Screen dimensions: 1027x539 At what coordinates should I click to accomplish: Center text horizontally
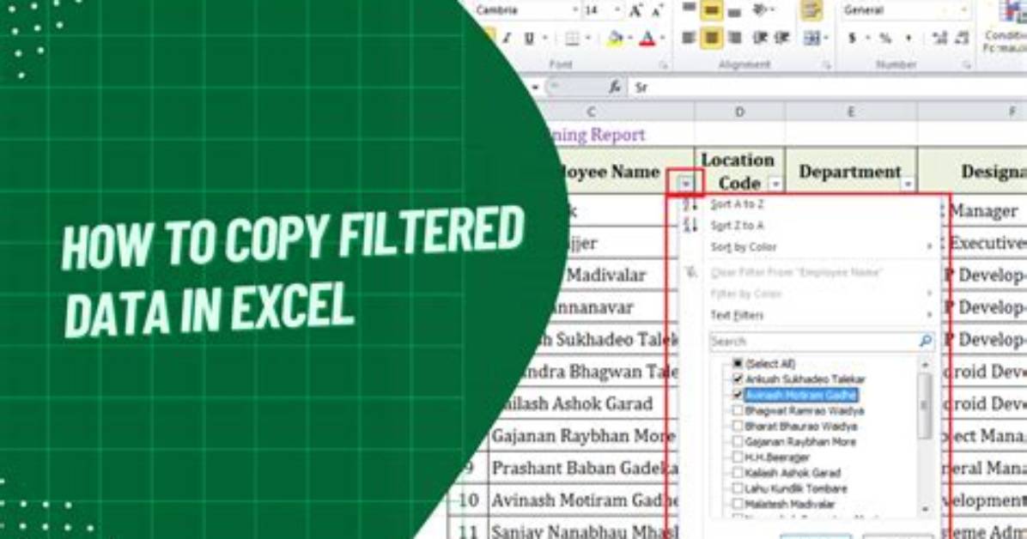coord(711,39)
